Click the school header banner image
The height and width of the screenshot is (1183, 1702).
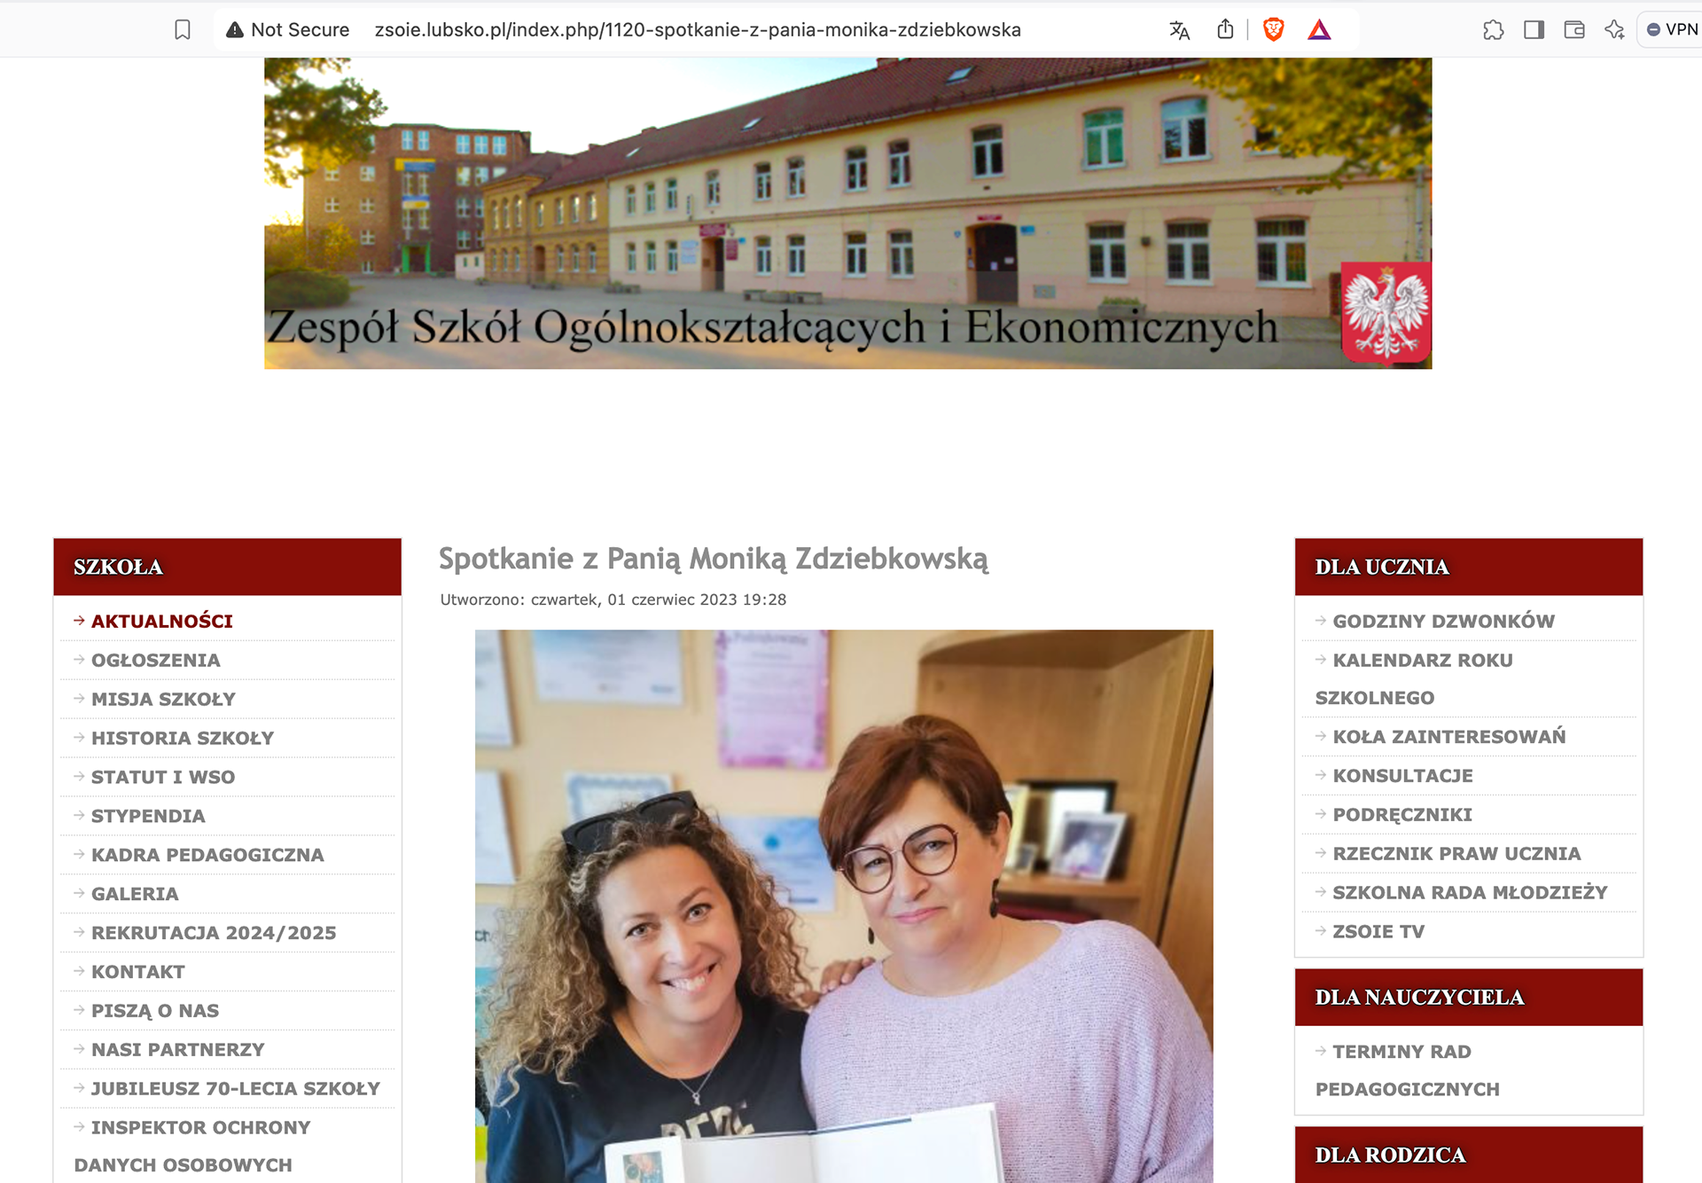pos(847,214)
